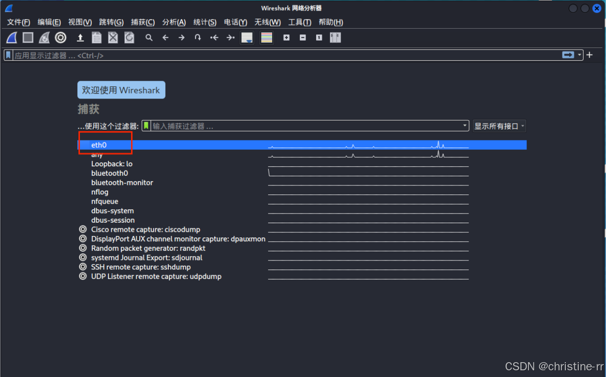
Task: Open the 文件(F) menu
Action: (x=19, y=22)
